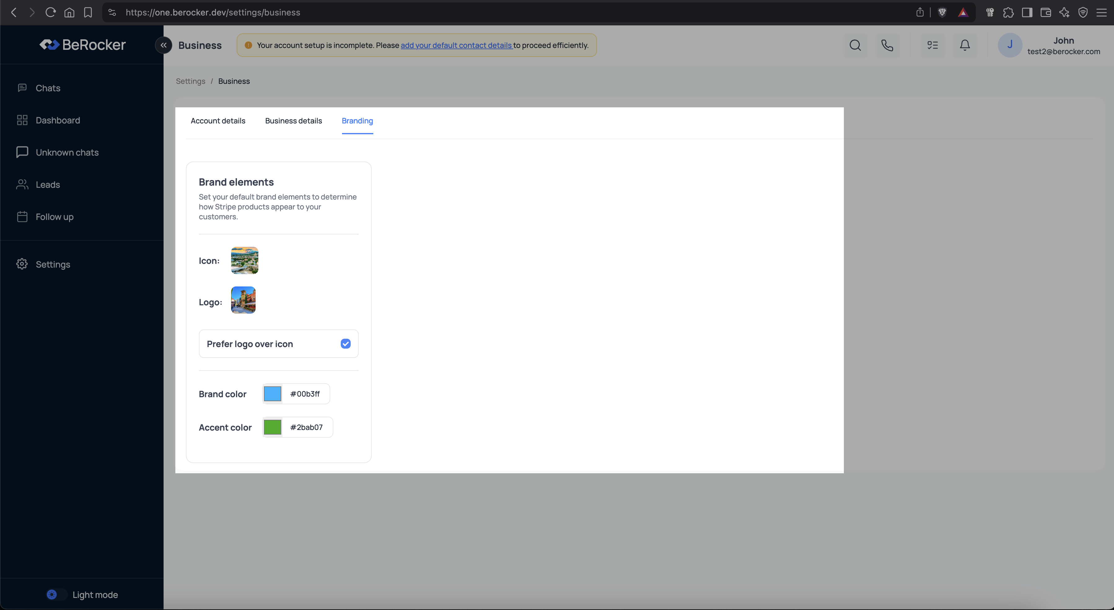This screenshot has width=1114, height=610.
Task: Open the phone calls panel
Action: click(888, 45)
